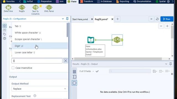177x99 pixels.
Task: Choose Tab \t from expression list
Action: (40, 26)
